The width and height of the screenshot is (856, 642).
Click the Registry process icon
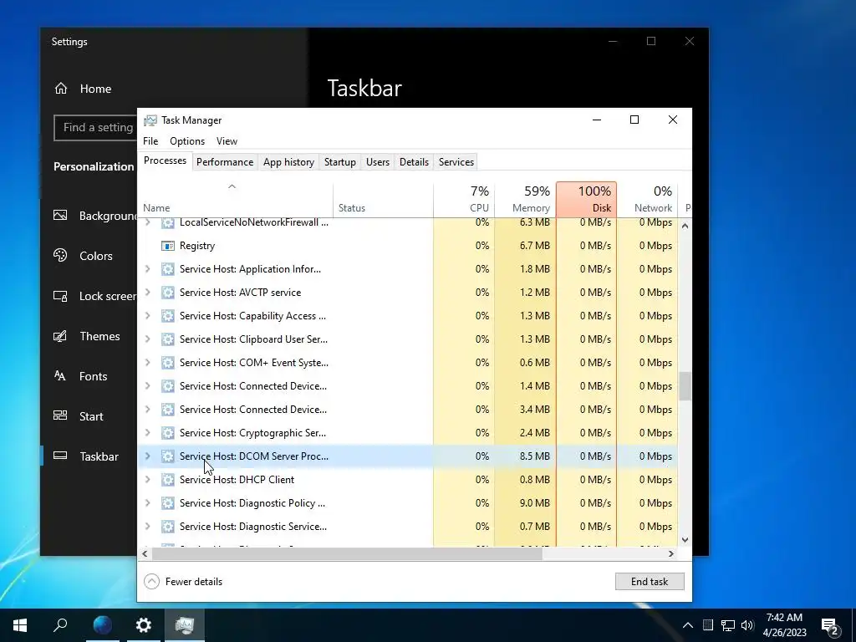[x=167, y=246]
